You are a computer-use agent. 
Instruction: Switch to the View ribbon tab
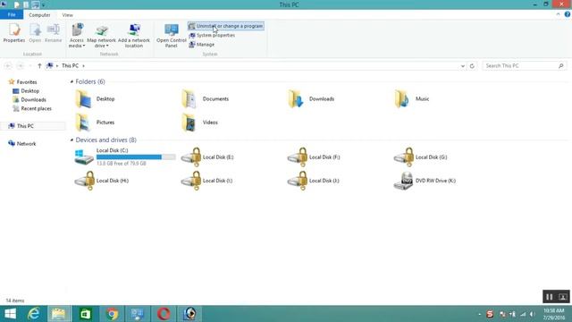click(x=68, y=15)
